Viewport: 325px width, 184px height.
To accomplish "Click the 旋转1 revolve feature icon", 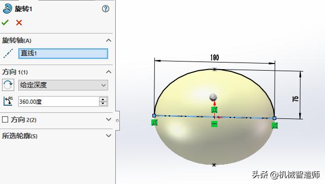I will point(7,9).
